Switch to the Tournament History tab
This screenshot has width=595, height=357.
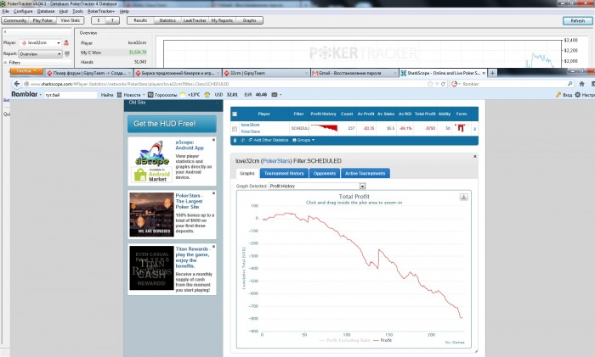pos(284,173)
